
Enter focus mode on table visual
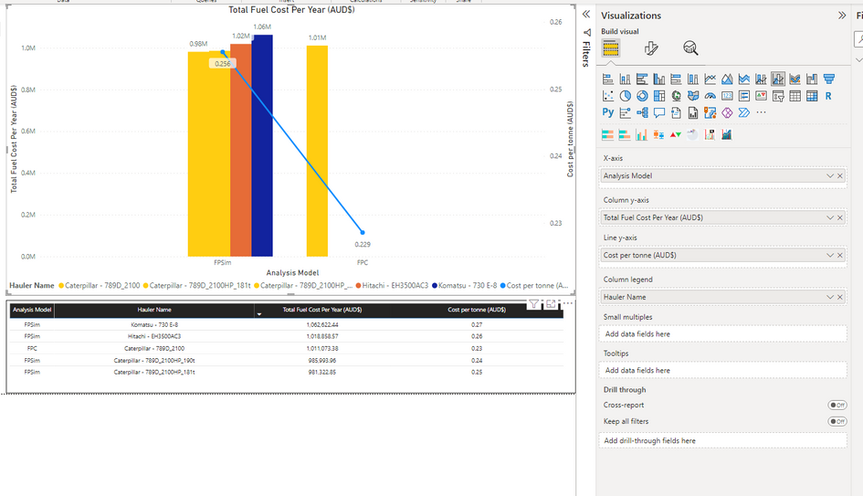pos(551,304)
